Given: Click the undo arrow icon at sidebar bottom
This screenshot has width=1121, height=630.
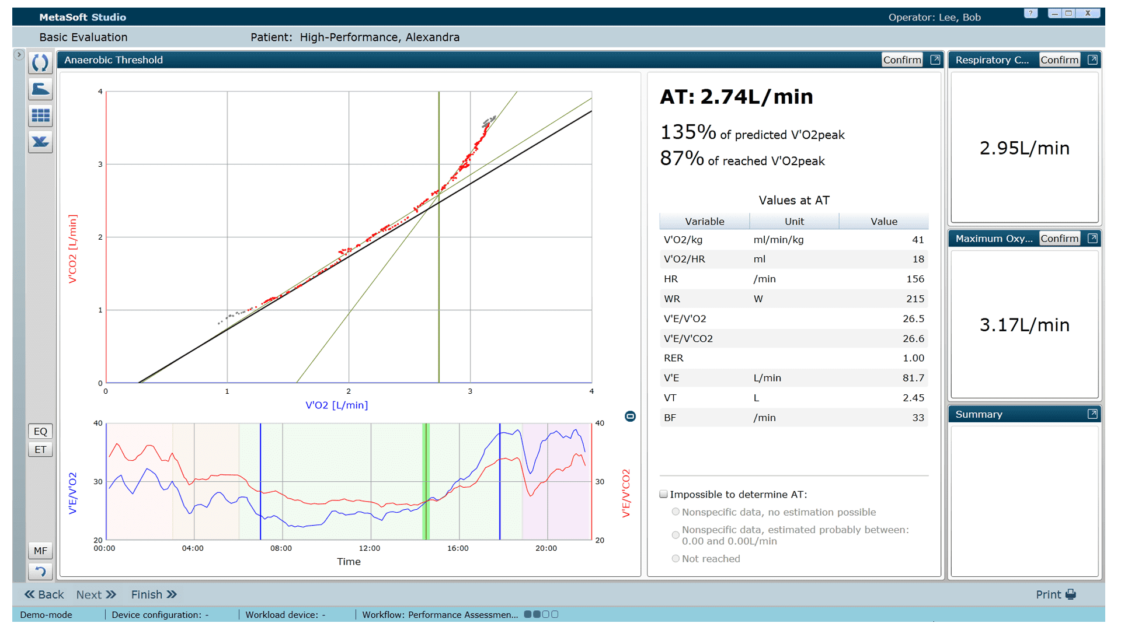Looking at the screenshot, I should click(x=40, y=571).
